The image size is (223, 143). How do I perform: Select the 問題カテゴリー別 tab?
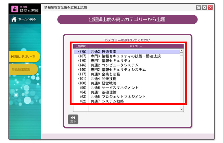tap(24, 57)
